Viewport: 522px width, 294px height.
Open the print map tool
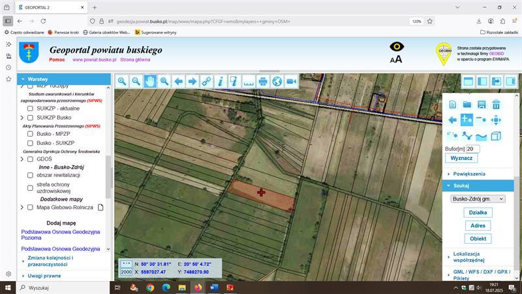pos(263,81)
